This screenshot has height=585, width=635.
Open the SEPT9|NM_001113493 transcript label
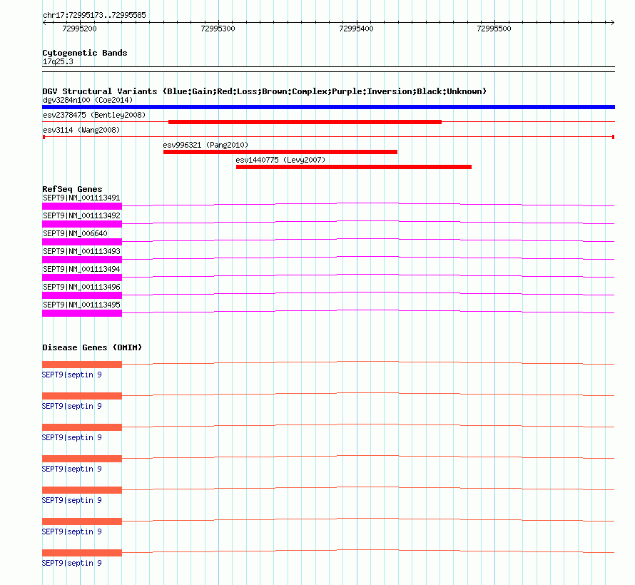81,251
